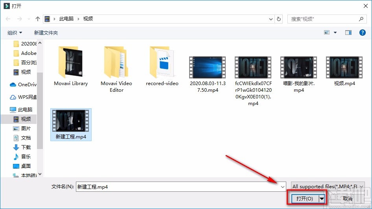Open more view options dropdown arrow
The width and height of the screenshot is (372, 209).
point(335,33)
